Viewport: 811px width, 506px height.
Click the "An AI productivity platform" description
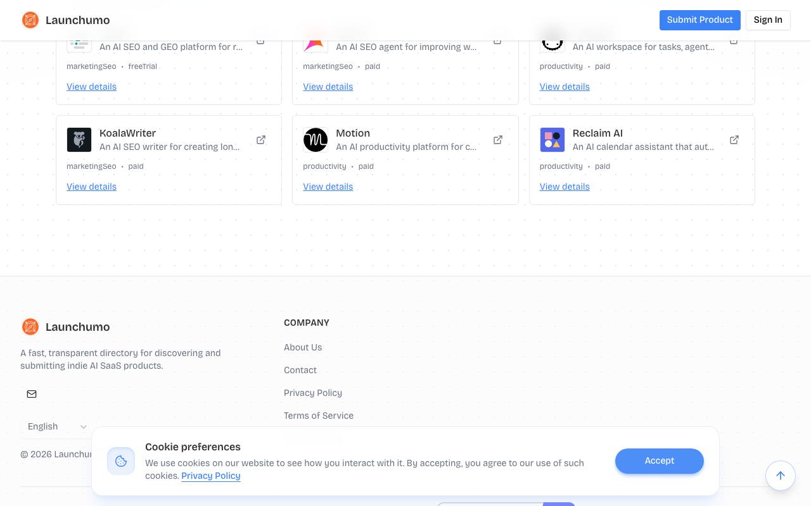pos(406,147)
